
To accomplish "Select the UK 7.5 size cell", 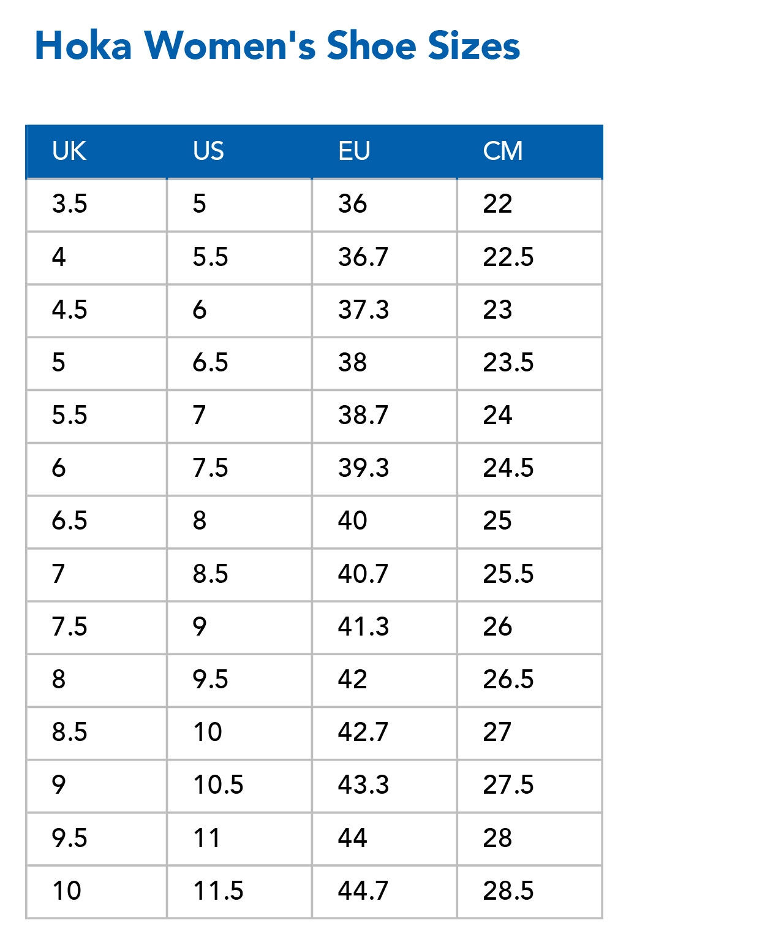I will click(70, 627).
